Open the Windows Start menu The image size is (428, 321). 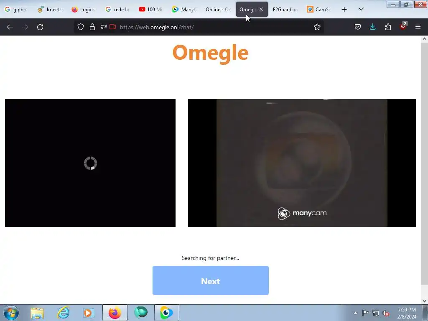point(11,313)
